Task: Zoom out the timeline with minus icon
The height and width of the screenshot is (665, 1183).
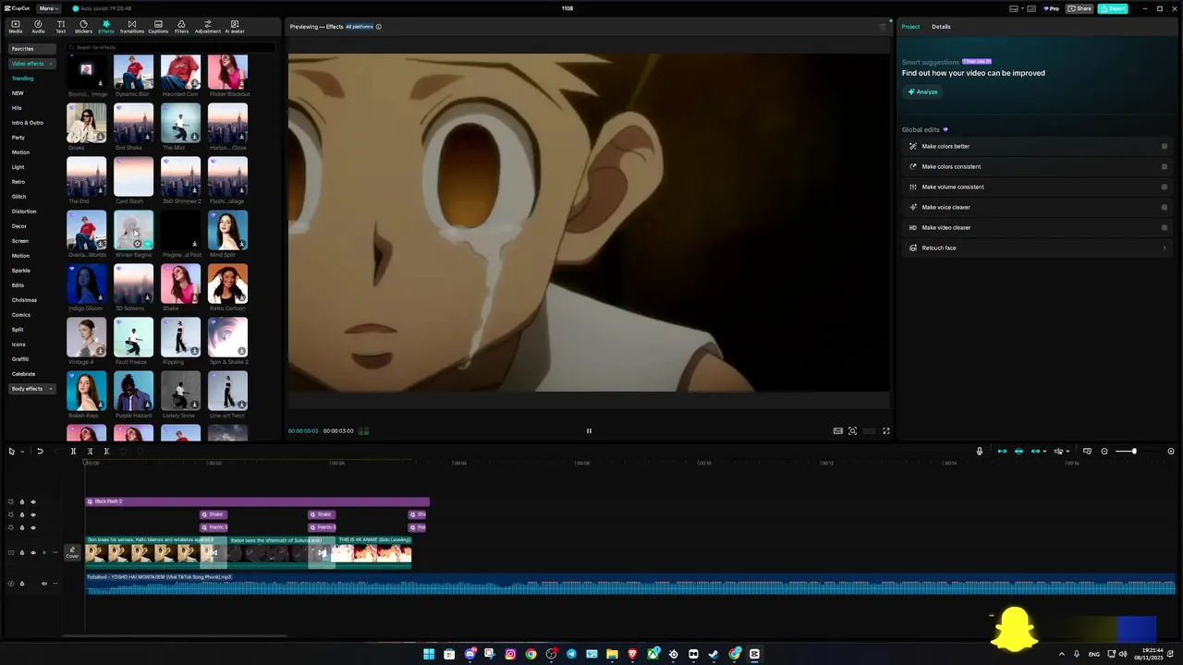Action: click(x=1104, y=452)
